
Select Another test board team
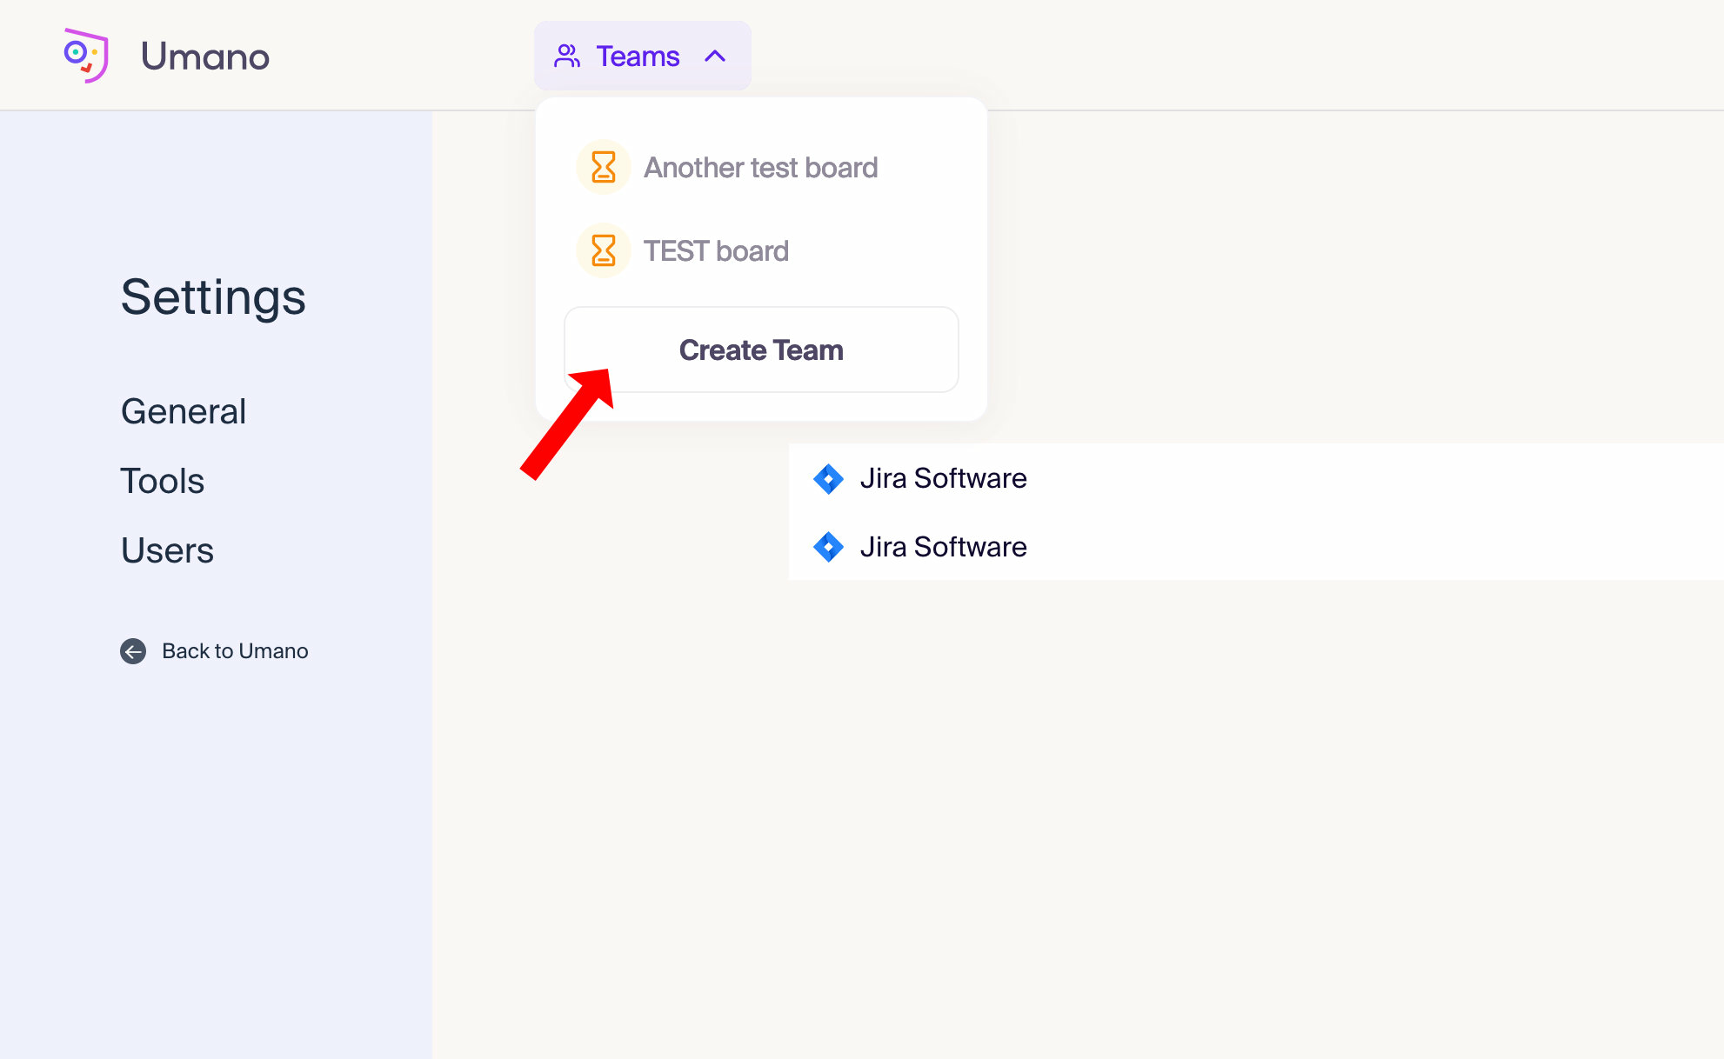coord(760,168)
